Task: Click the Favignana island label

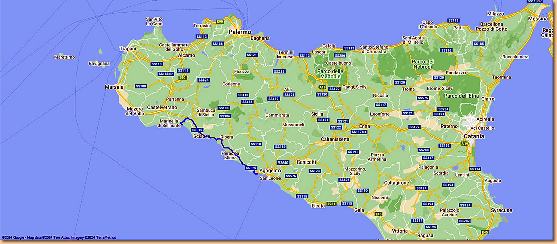Action: click(99, 64)
